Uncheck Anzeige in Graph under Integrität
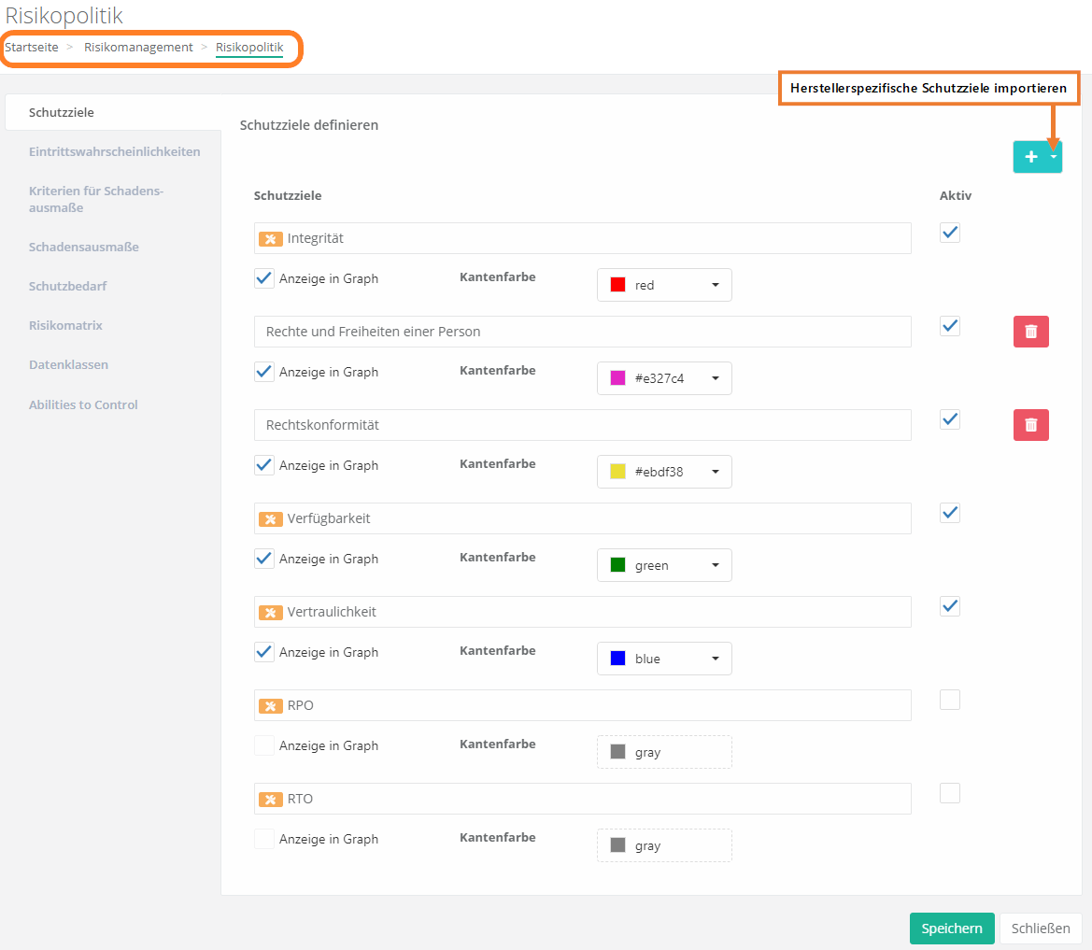This screenshot has height=950, width=1092. tap(264, 278)
